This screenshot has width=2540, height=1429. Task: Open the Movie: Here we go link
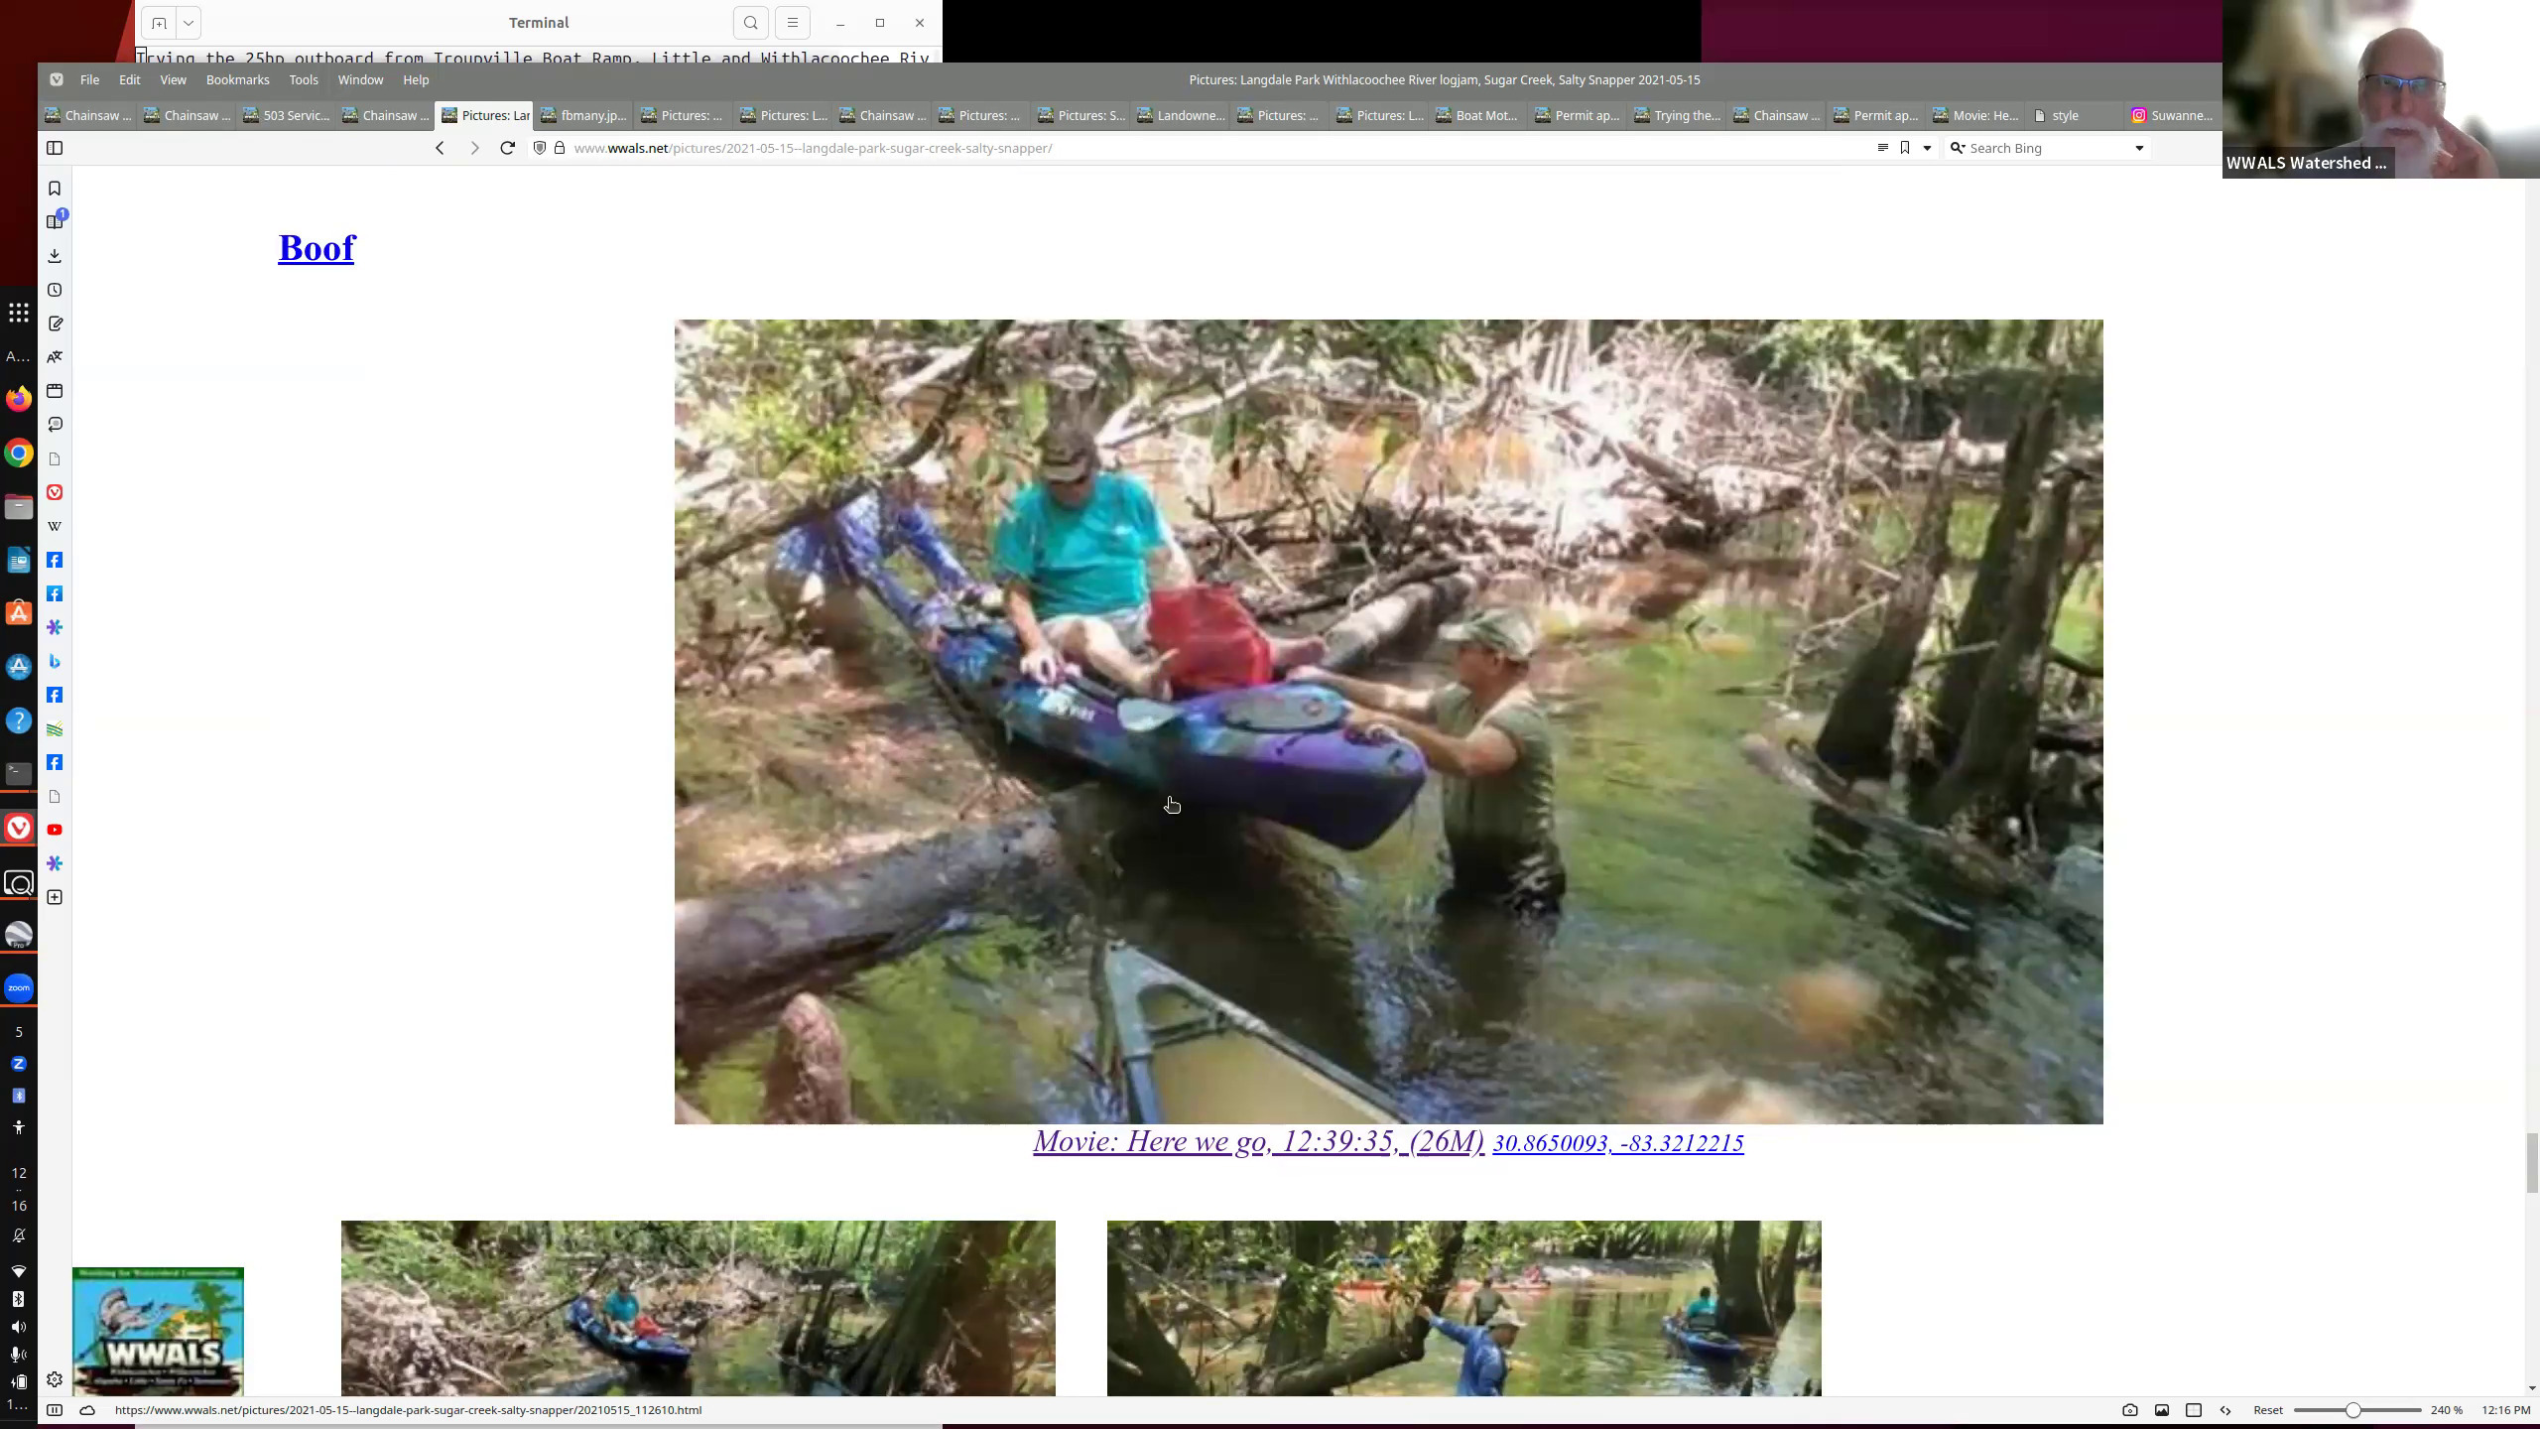(1258, 1141)
